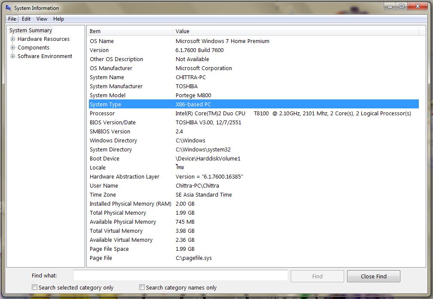Select the System Manufacturer row

(x=254, y=86)
